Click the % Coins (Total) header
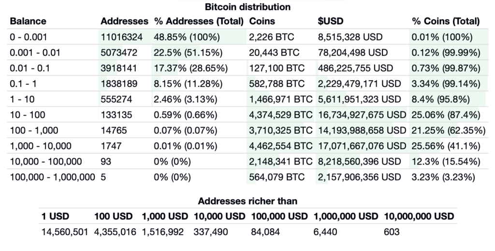The image size is (495, 251). click(x=446, y=21)
